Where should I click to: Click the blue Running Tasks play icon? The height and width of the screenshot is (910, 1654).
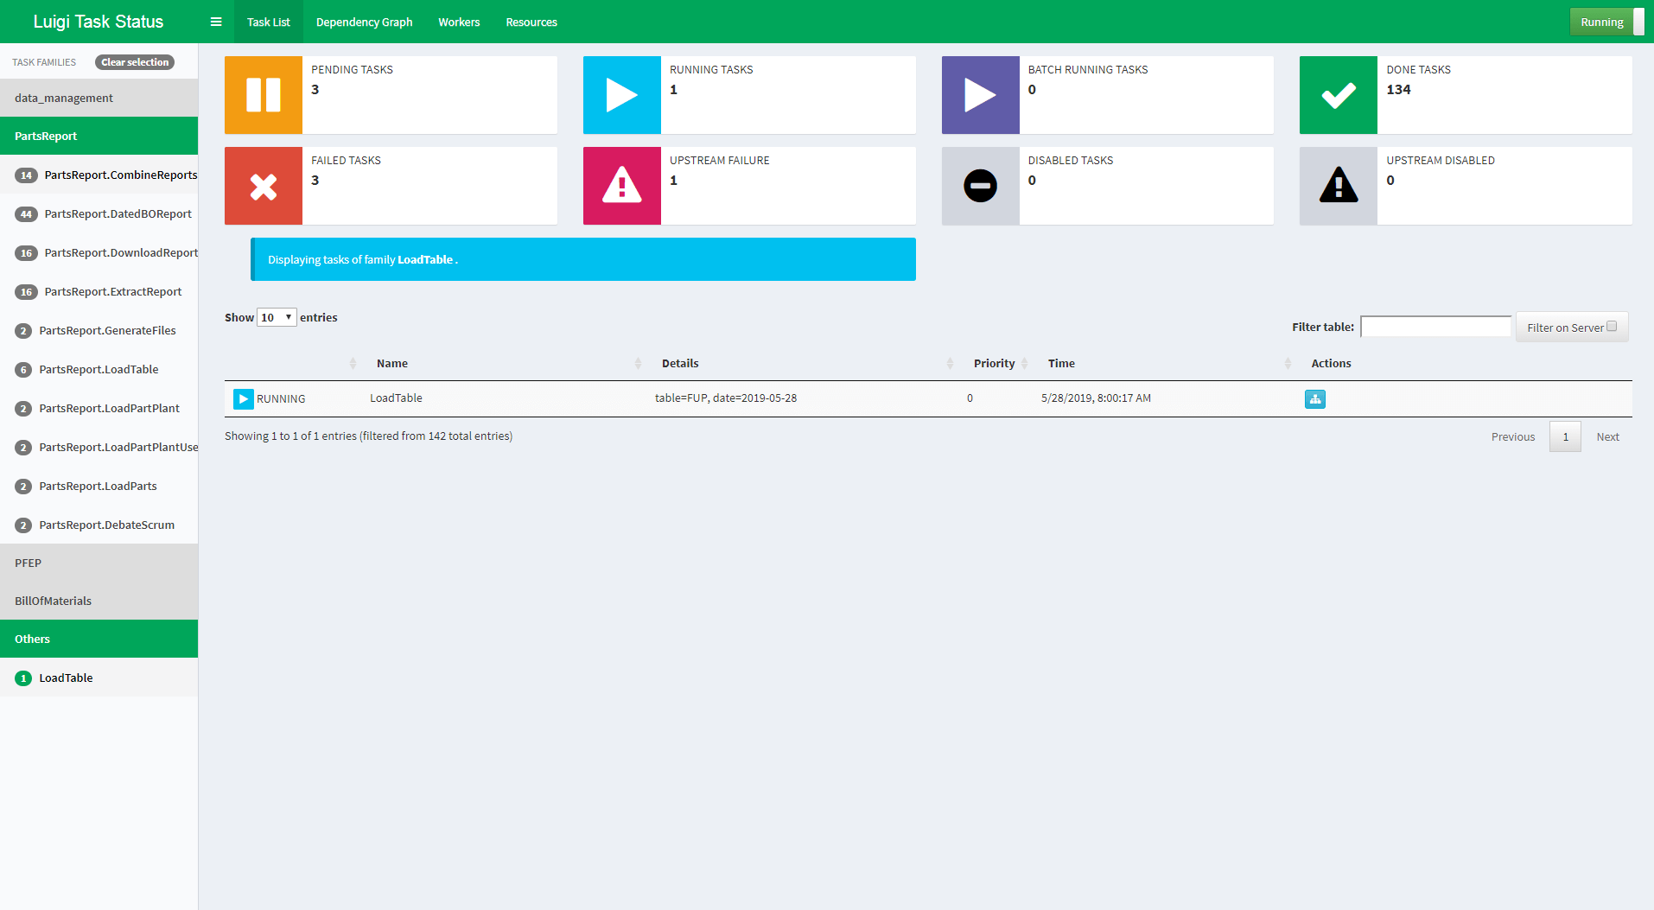622,95
